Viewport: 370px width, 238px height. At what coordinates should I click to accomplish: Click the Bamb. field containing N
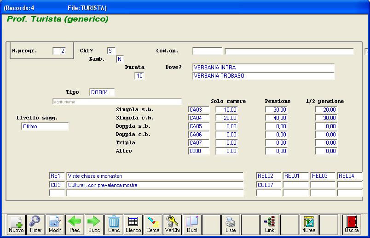point(120,59)
